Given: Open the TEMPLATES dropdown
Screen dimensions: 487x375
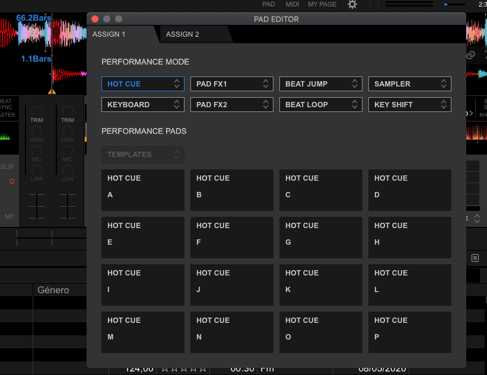Looking at the screenshot, I should tap(143, 155).
